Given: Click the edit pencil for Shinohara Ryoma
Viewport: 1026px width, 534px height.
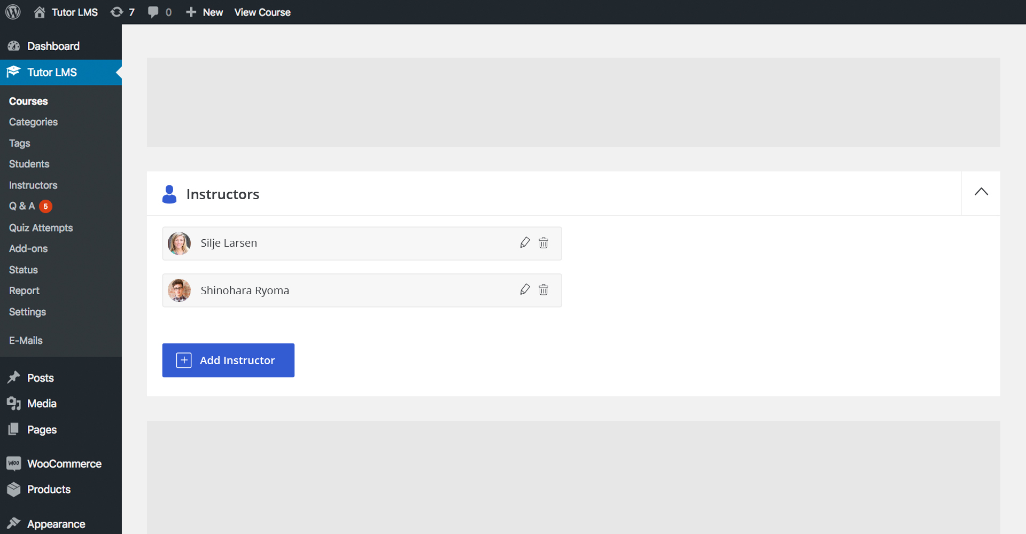Looking at the screenshot, I should point(525,290).
